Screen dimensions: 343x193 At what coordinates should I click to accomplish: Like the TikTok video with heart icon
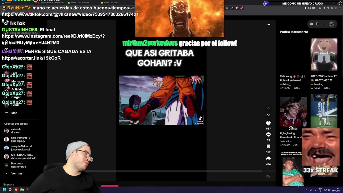coord(268,123)
